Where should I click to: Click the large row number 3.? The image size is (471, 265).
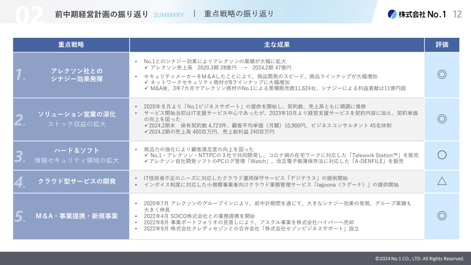click(x=20, y=156)
